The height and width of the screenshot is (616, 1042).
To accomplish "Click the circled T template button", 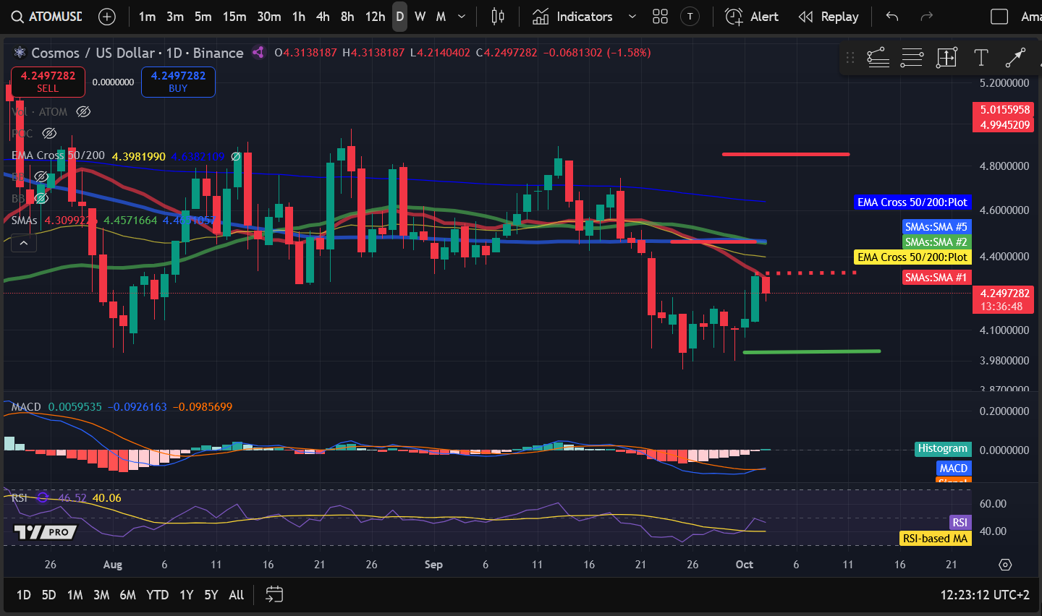I will 690,17.
